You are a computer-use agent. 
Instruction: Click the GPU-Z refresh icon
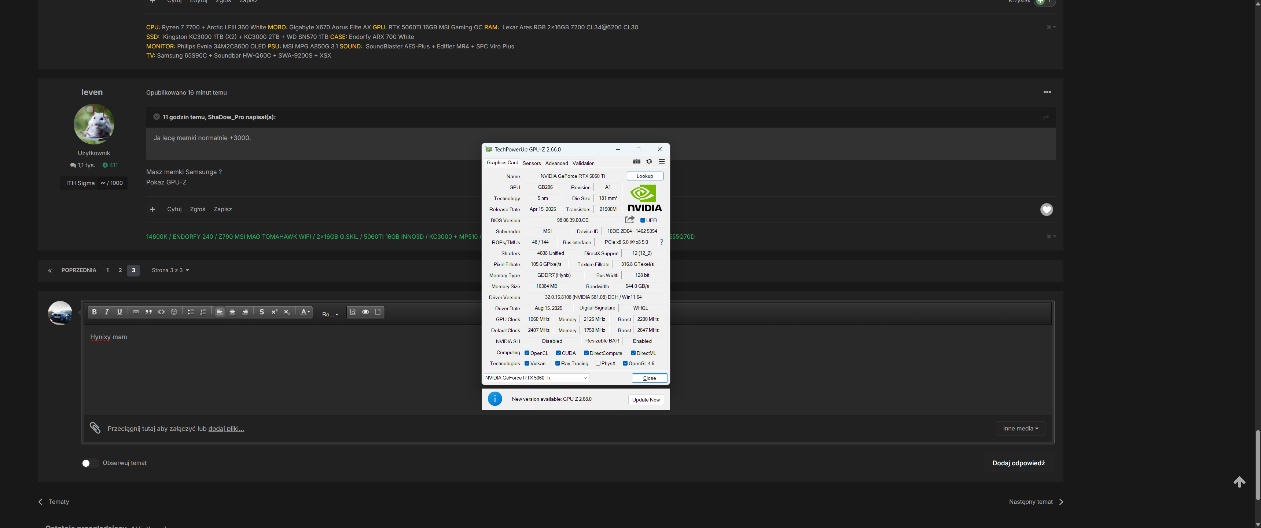(649, 162)
